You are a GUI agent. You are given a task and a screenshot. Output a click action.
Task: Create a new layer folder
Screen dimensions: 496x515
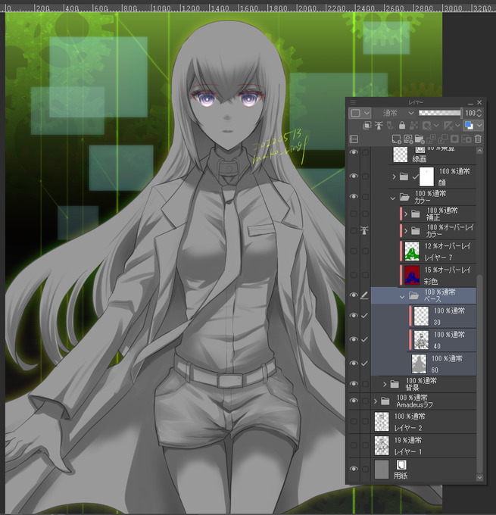(x=420, y=139)
